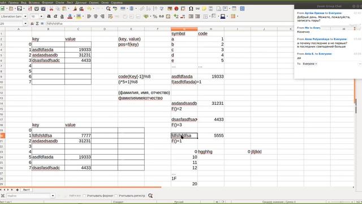
Task: Toggle the 'Учитывать регистр' checkbox
Action: coord(116,195)
